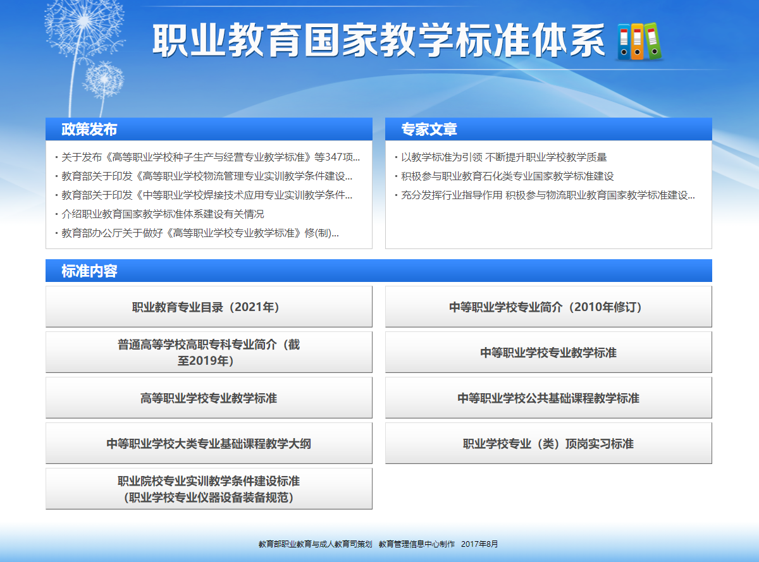Open 高等职业学校专业教学标准 button
Viewport: 759px width, 562px height.
pos(209,398)
